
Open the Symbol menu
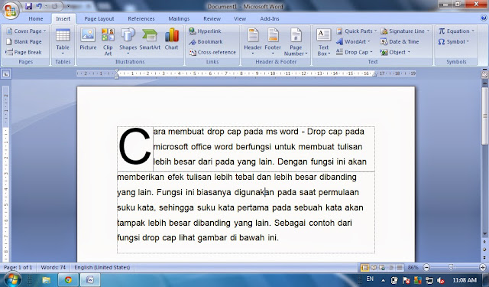pos(453,41)
